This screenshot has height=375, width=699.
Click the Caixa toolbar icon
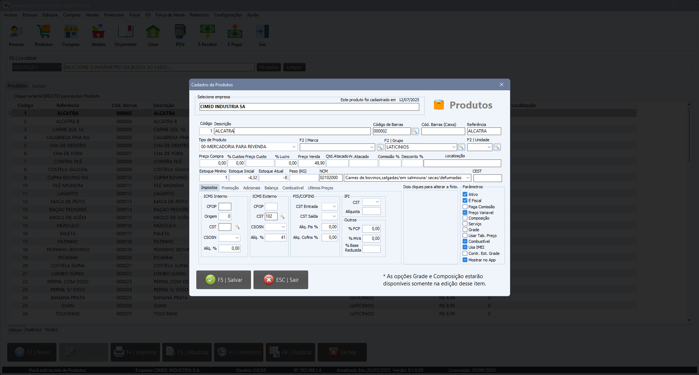(x=153, y=35)
